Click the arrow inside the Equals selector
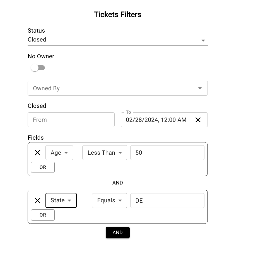 [x=120, y=200]
